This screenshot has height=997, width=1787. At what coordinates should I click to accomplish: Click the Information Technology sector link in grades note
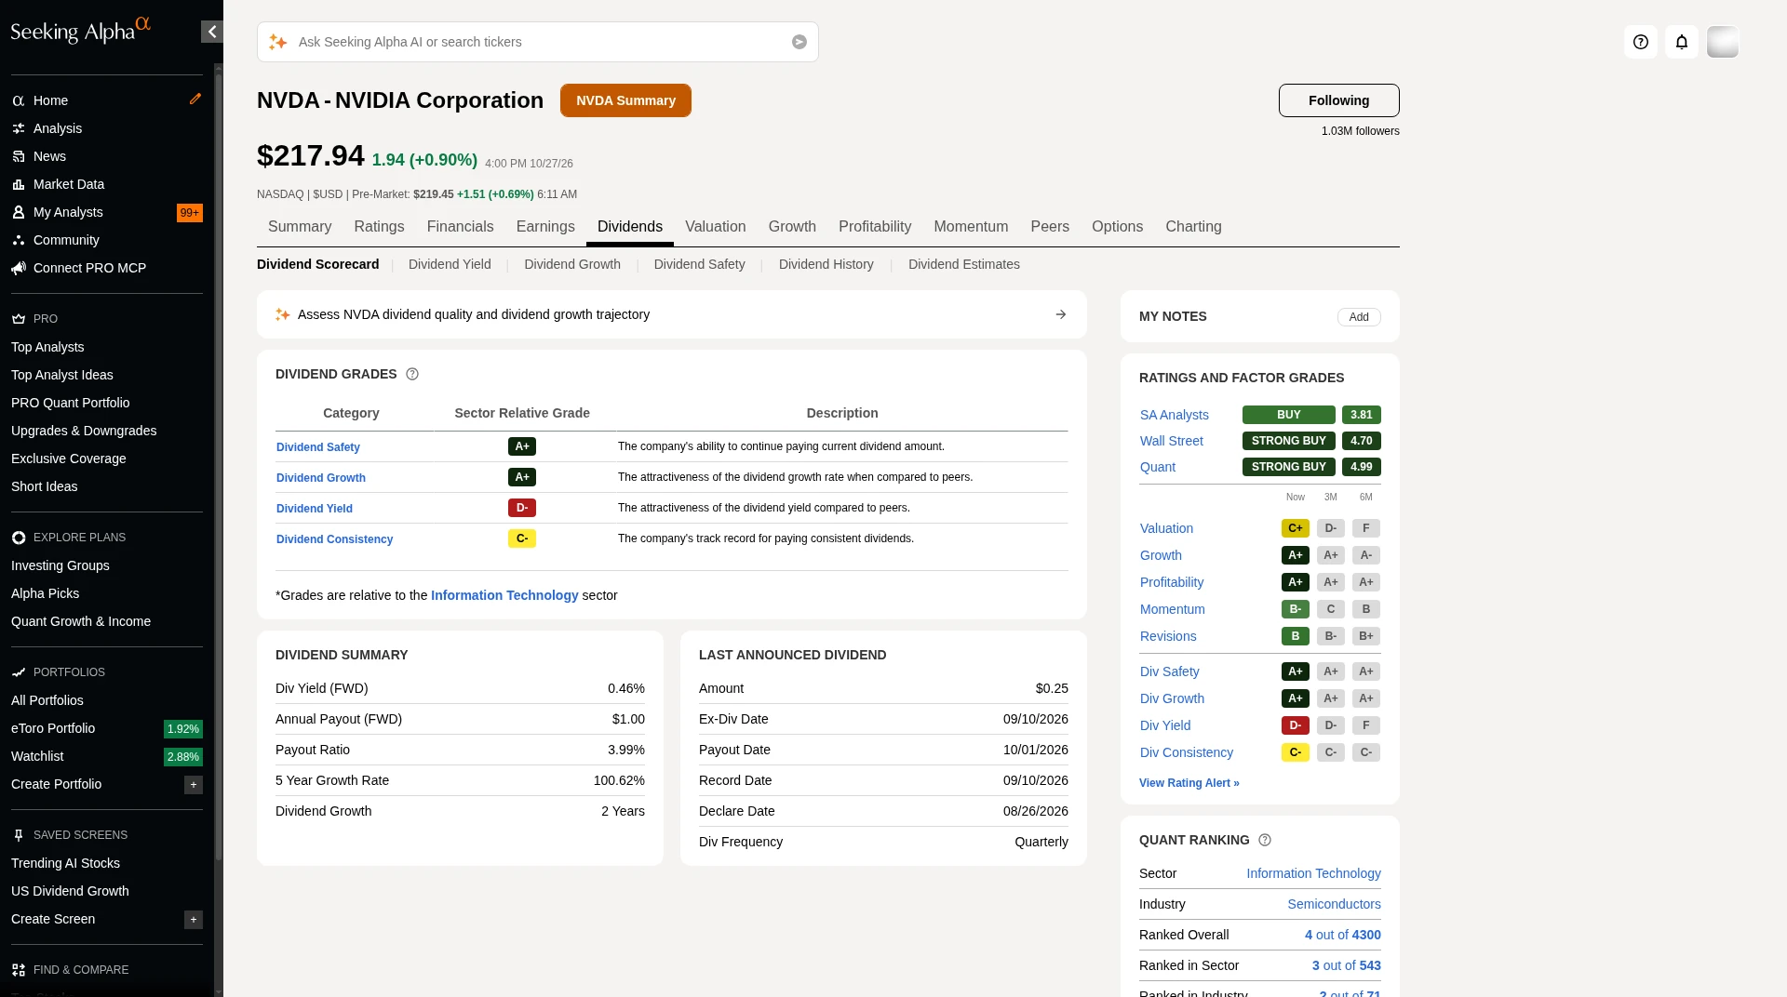pyautogui.click(x=504, y=595)
